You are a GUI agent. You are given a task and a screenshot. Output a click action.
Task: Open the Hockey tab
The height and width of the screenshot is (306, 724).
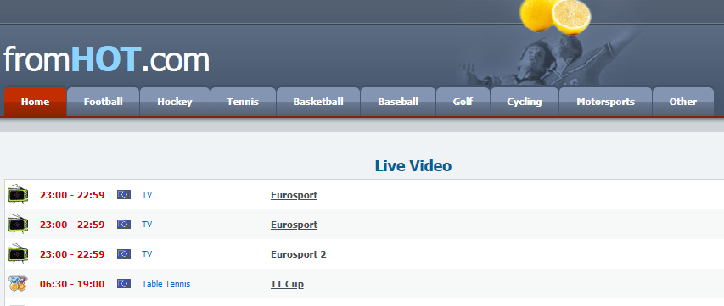175,102
